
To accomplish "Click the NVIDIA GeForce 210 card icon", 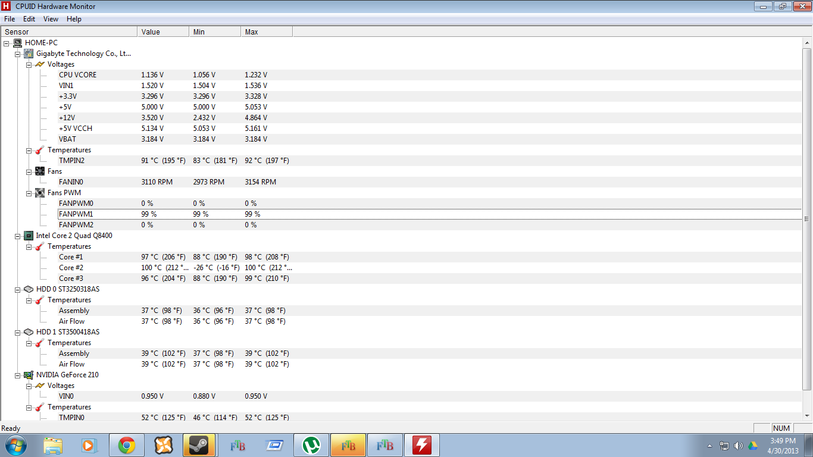I will pos(29,375).
